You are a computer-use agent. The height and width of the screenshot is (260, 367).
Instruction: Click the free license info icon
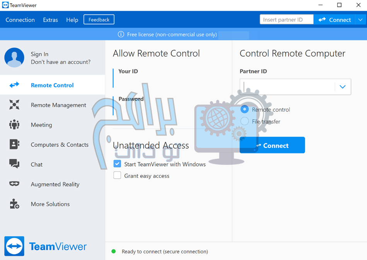[x=121, y=35]
